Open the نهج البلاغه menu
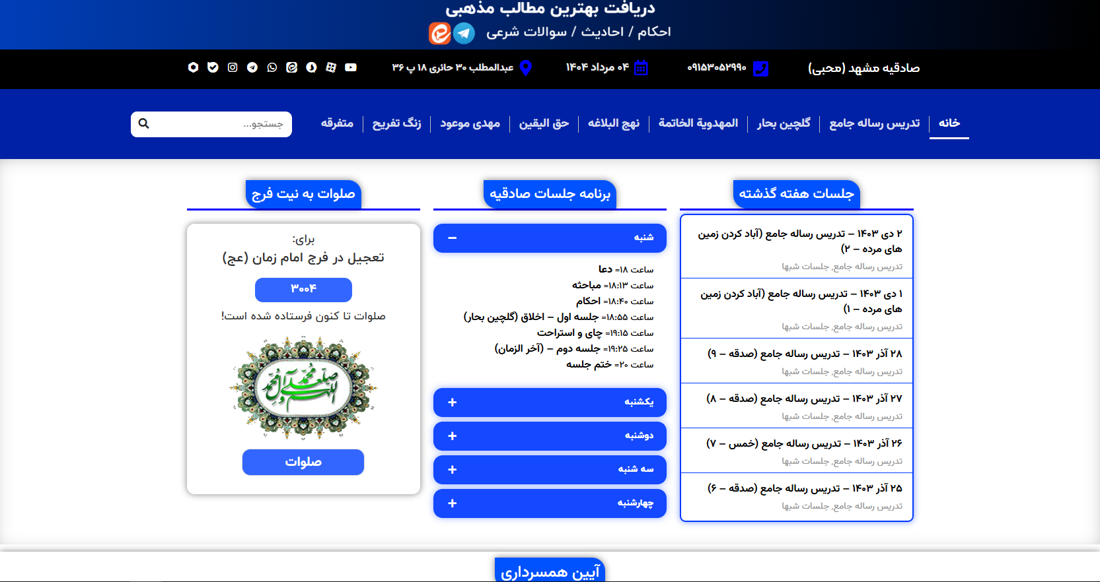This screenshot has width=1100, height=582. click(614, 123)
